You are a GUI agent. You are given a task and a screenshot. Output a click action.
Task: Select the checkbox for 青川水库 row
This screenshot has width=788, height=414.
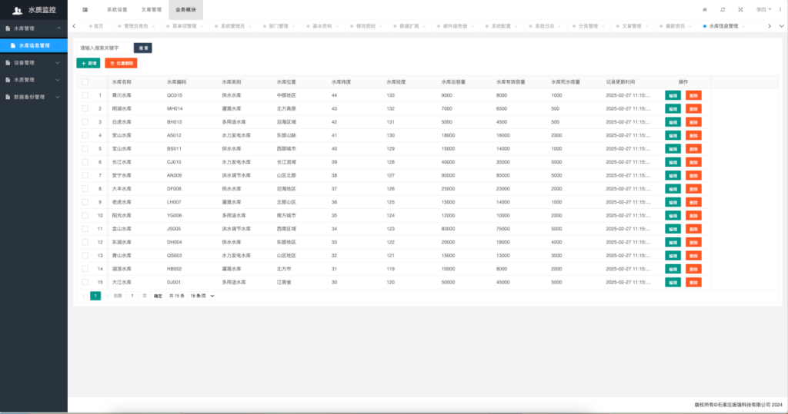pos(85,95)
